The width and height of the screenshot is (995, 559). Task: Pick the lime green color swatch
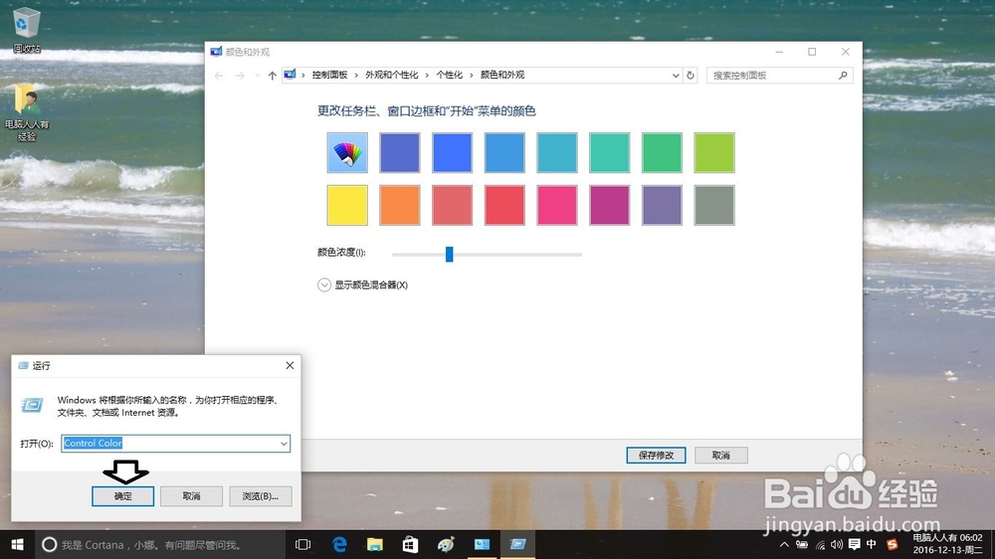click(x=714, y=153)
